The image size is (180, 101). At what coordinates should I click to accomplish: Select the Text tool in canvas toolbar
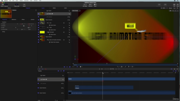129,67
